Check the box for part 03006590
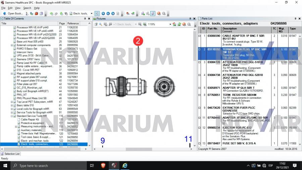 click(199, 36)
